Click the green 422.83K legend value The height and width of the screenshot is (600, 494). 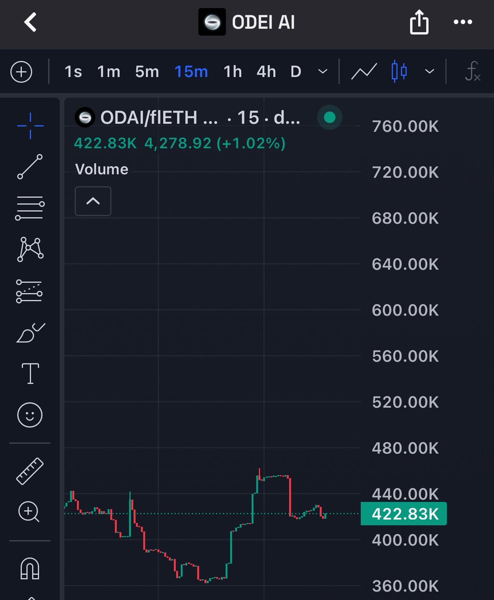(105, 143)
